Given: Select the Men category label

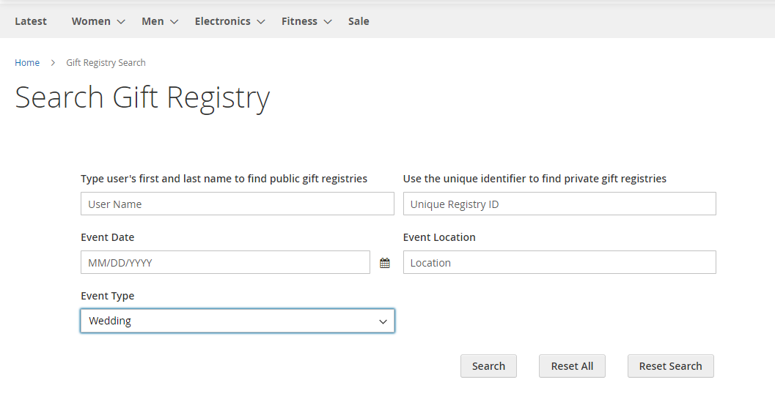Looking at the screenshot, I should pos(153,21).
